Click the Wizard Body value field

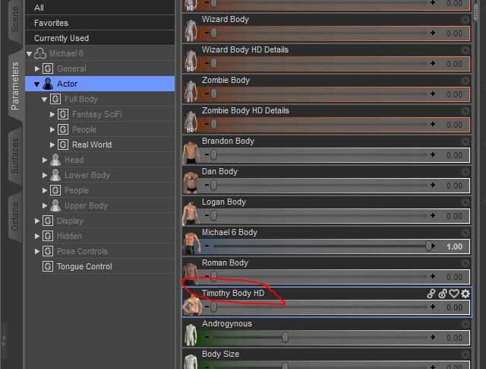(x=454, y=33)
